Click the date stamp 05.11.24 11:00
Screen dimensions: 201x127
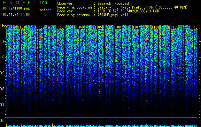pos(16,15)
